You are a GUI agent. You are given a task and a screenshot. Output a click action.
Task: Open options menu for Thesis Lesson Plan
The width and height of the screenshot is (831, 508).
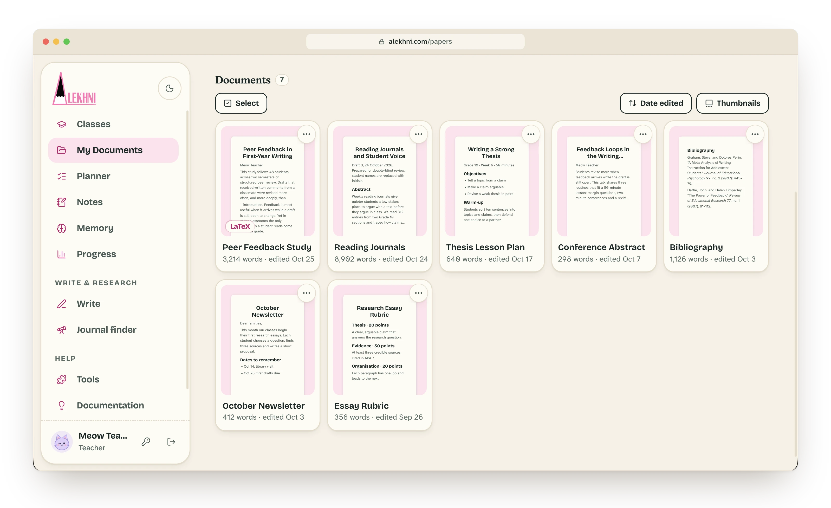(x=531, y=134)
